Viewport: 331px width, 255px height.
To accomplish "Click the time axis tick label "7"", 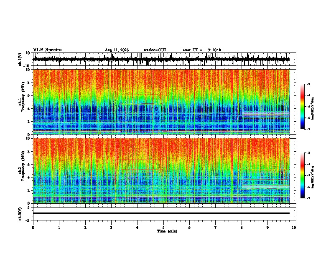I will pyautogui.click(x=216, y=227).
